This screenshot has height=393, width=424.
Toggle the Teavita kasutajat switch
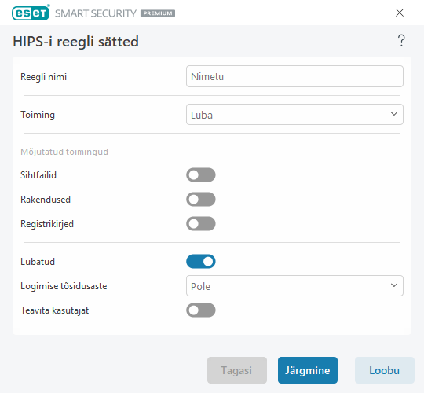tap(201, 310)
